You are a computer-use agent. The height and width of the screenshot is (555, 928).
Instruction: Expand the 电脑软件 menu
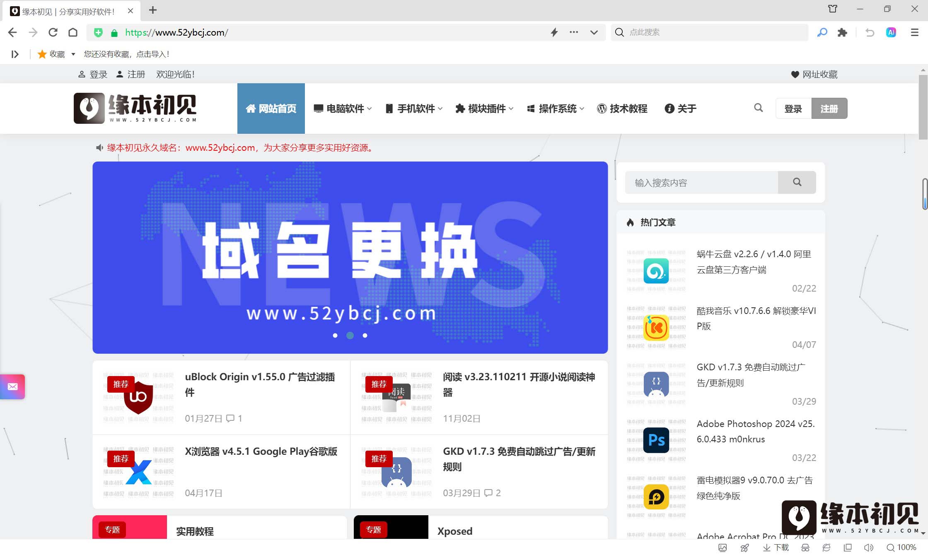click(x=343, y=109)
